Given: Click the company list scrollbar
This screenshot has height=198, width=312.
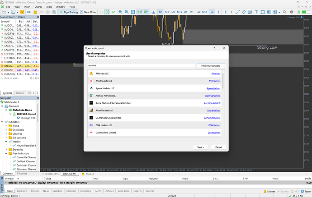Looking at the screenshot, I should pyautogui.click(x=223, y=81).
